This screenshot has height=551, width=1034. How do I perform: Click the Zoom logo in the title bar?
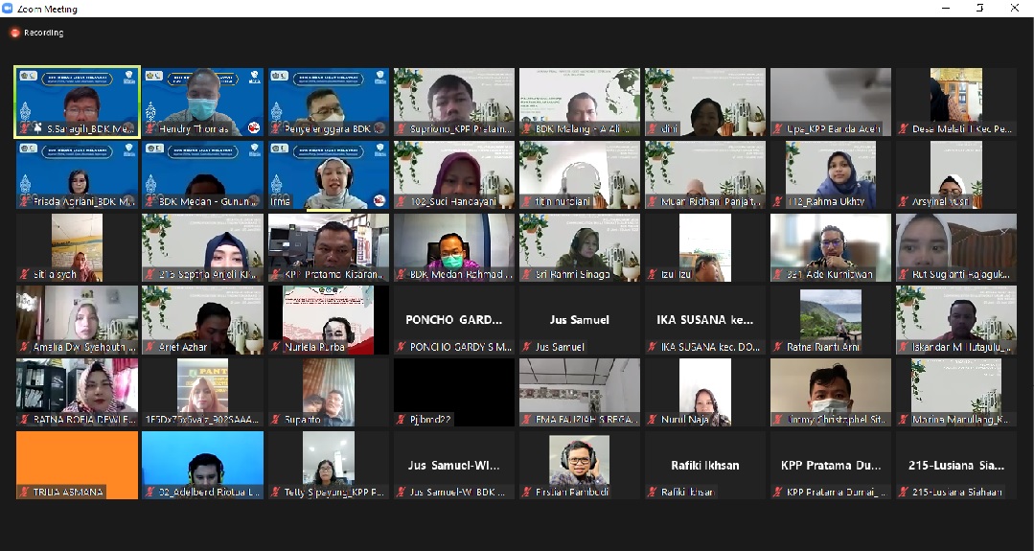tap(8, 9)
